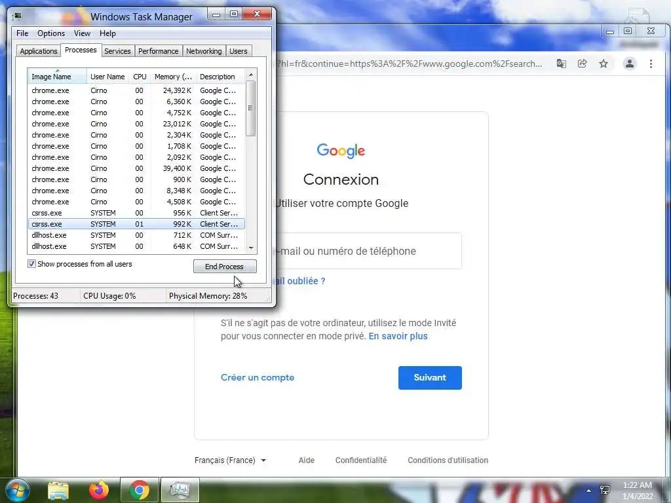The height and width of the screenshot is (503, 671).
Task: Click the process list scroll up arrow
Action: (x=251, y=75)
